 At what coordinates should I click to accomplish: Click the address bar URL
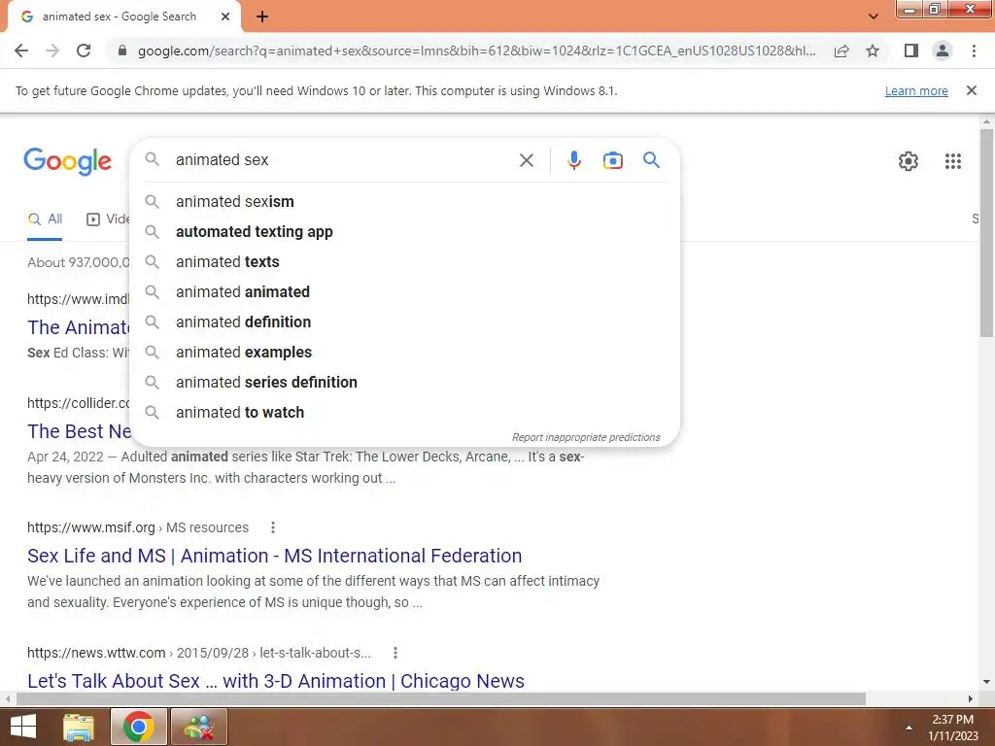(476, 51)
